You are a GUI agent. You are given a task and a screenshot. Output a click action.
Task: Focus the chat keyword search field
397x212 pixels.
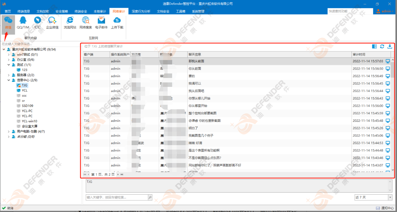[x=117, y=197]
